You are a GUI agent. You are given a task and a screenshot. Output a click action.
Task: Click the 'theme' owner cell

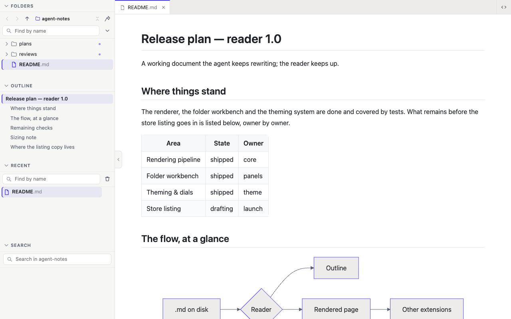tap(254, 192)
